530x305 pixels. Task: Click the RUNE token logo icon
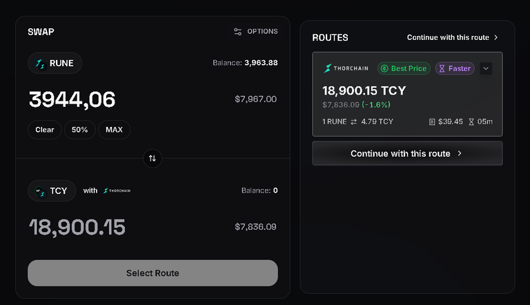40,63
